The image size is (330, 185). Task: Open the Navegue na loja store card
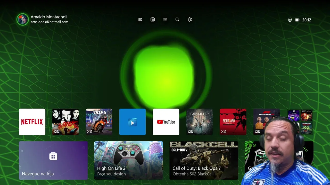click(x=53, y=160)
